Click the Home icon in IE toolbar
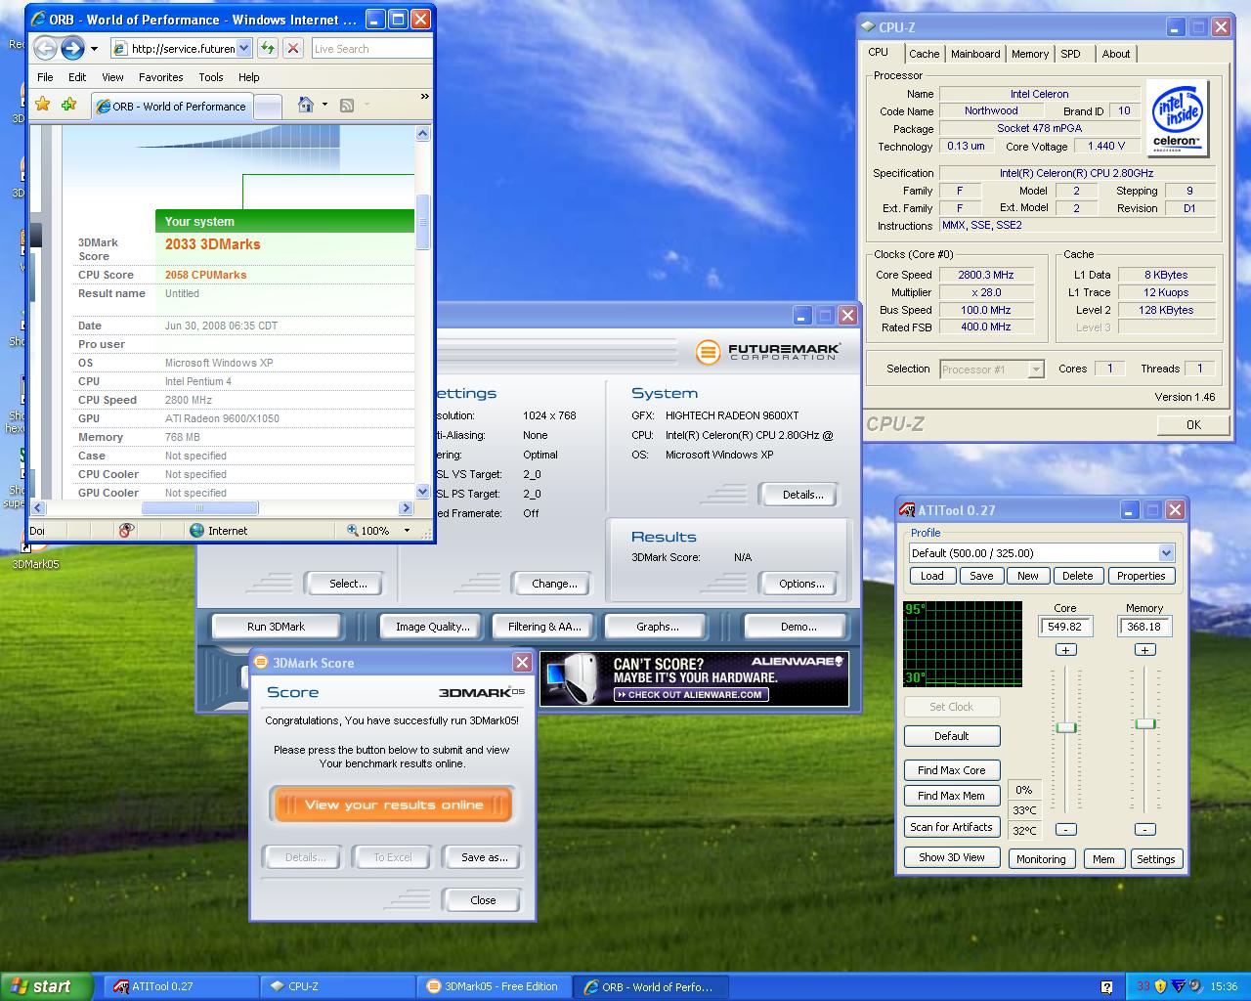Screen dimensions: 1251x1001 [306, 105]
